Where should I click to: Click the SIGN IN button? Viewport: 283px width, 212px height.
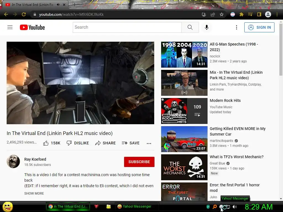tap(259, 27)
